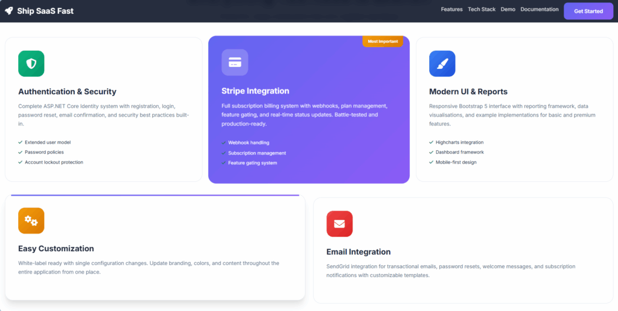Click the Email Integration card title
This screenshot has height=311, width=618.
pos(358,252)
